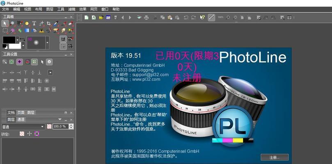Toggle the dotted cat-face mask button
The width and height of the screenshot is (332, 164).
coord(63,46)
